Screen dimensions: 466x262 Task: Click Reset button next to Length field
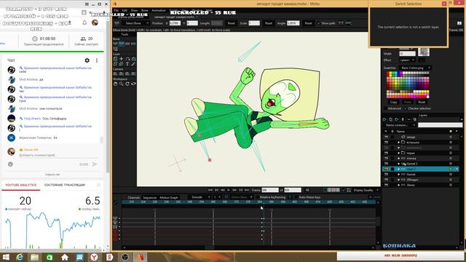point(231,23)
